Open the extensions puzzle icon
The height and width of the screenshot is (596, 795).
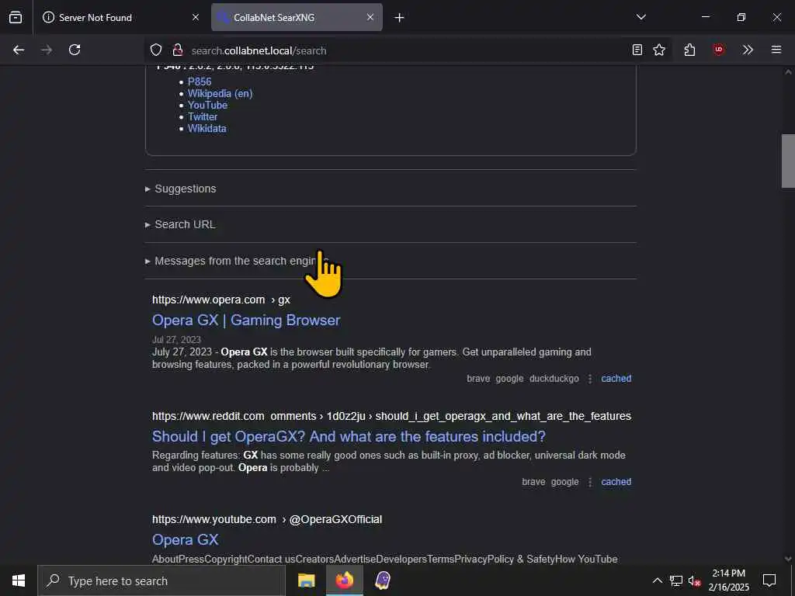pyautogui.click(x=689, y=50)
